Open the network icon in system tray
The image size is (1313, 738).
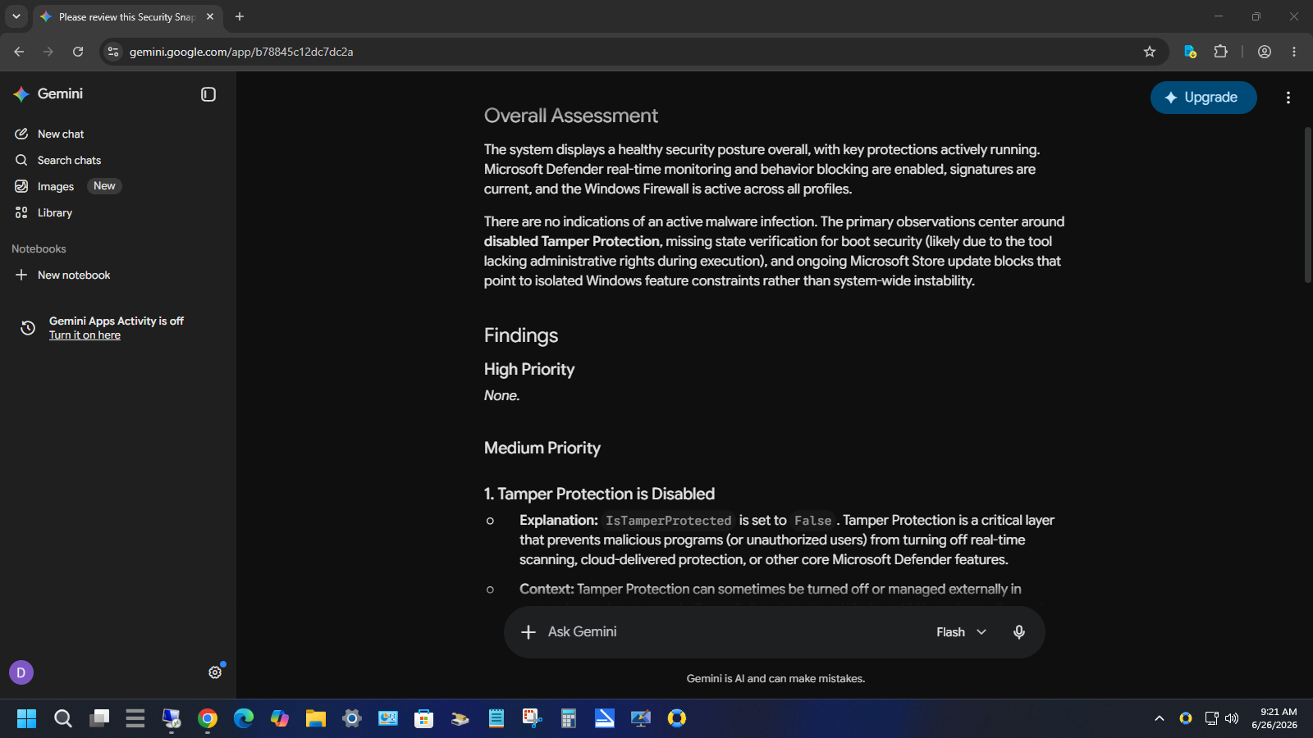[x=1211, y=718]
